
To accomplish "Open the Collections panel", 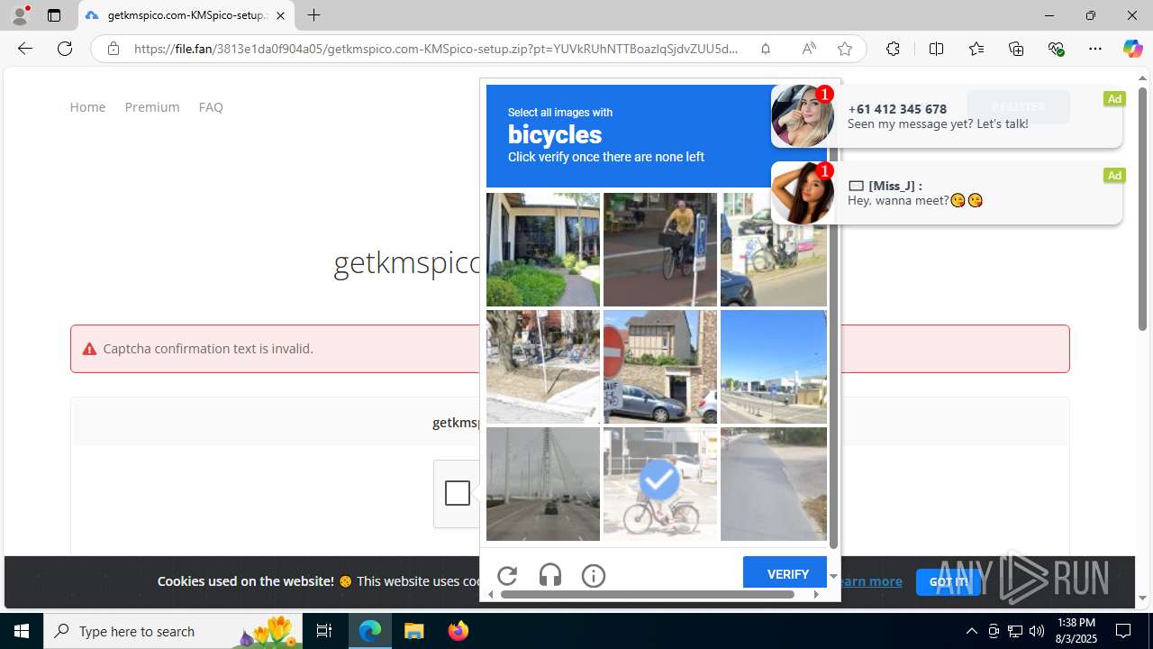I will tap(1016, 49).
